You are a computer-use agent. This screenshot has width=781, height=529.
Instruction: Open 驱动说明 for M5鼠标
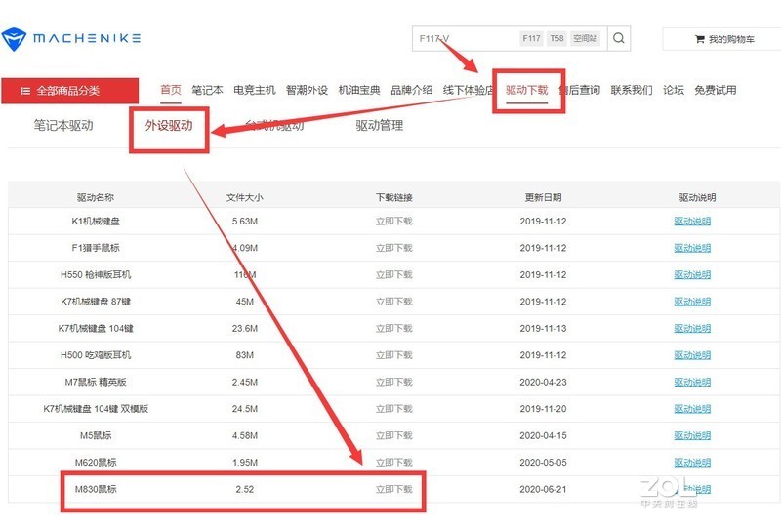click(692, 436)
